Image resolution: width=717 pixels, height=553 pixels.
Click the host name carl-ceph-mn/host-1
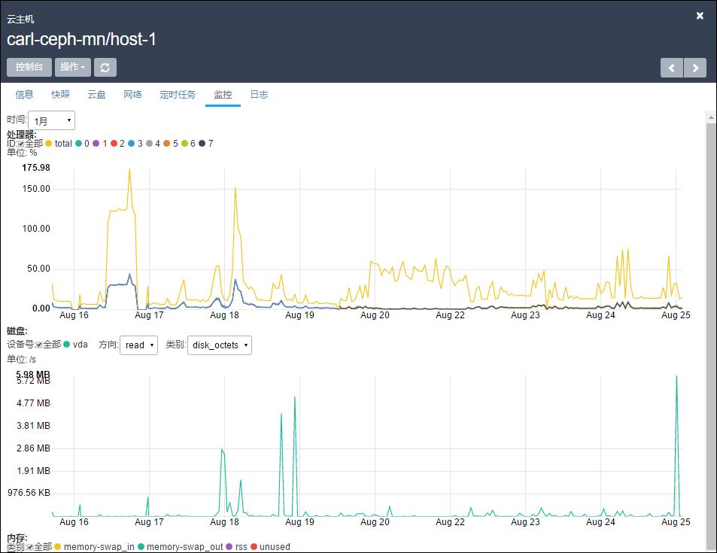point(81,39)
